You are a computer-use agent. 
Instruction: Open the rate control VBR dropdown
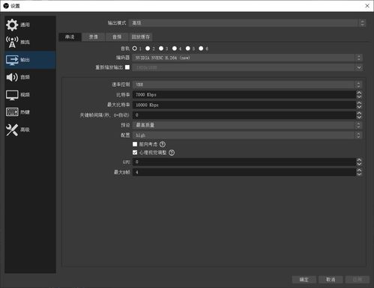point(247,85)
